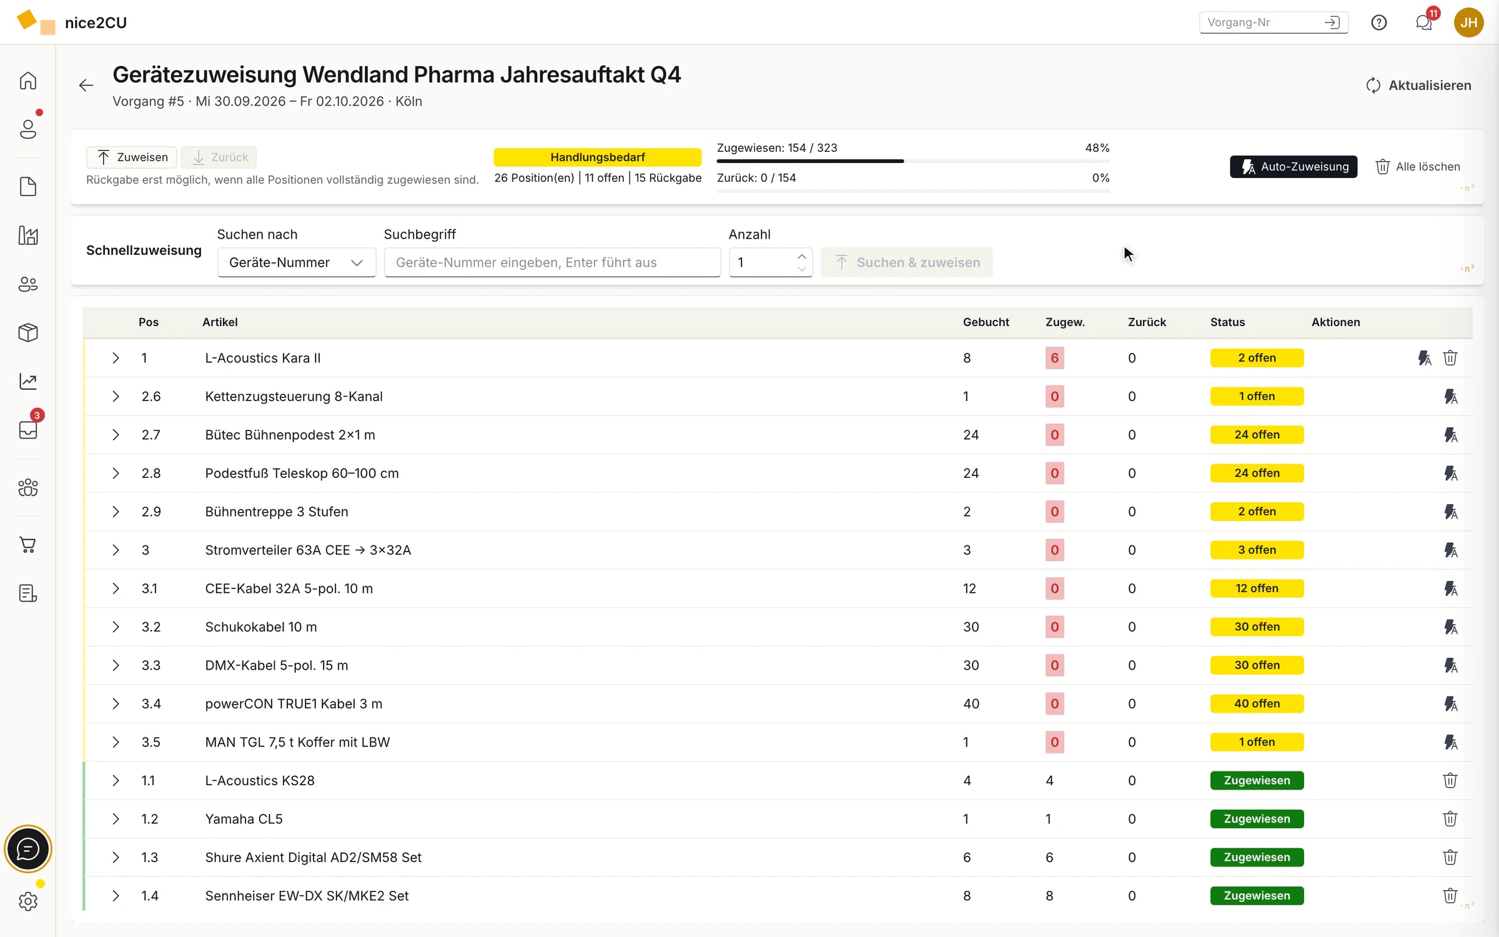Open the settings gear in sidebar
The image size is (1499, 937).
click(28, 901)
